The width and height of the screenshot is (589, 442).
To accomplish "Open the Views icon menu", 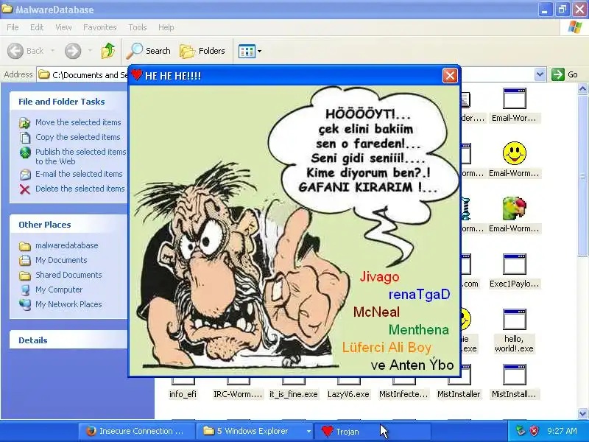I will pyautogui.click(x=250, y=51).
